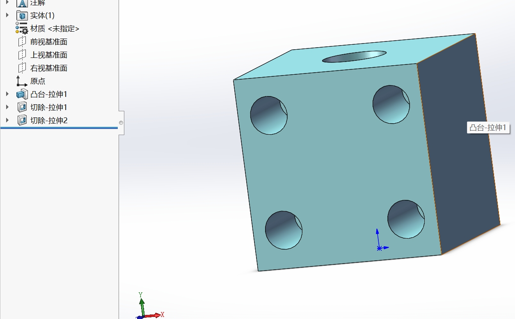Expand the 凸台-拉伸1 feature node
This screenshot has width=515, height=319.
coord(7,94)
